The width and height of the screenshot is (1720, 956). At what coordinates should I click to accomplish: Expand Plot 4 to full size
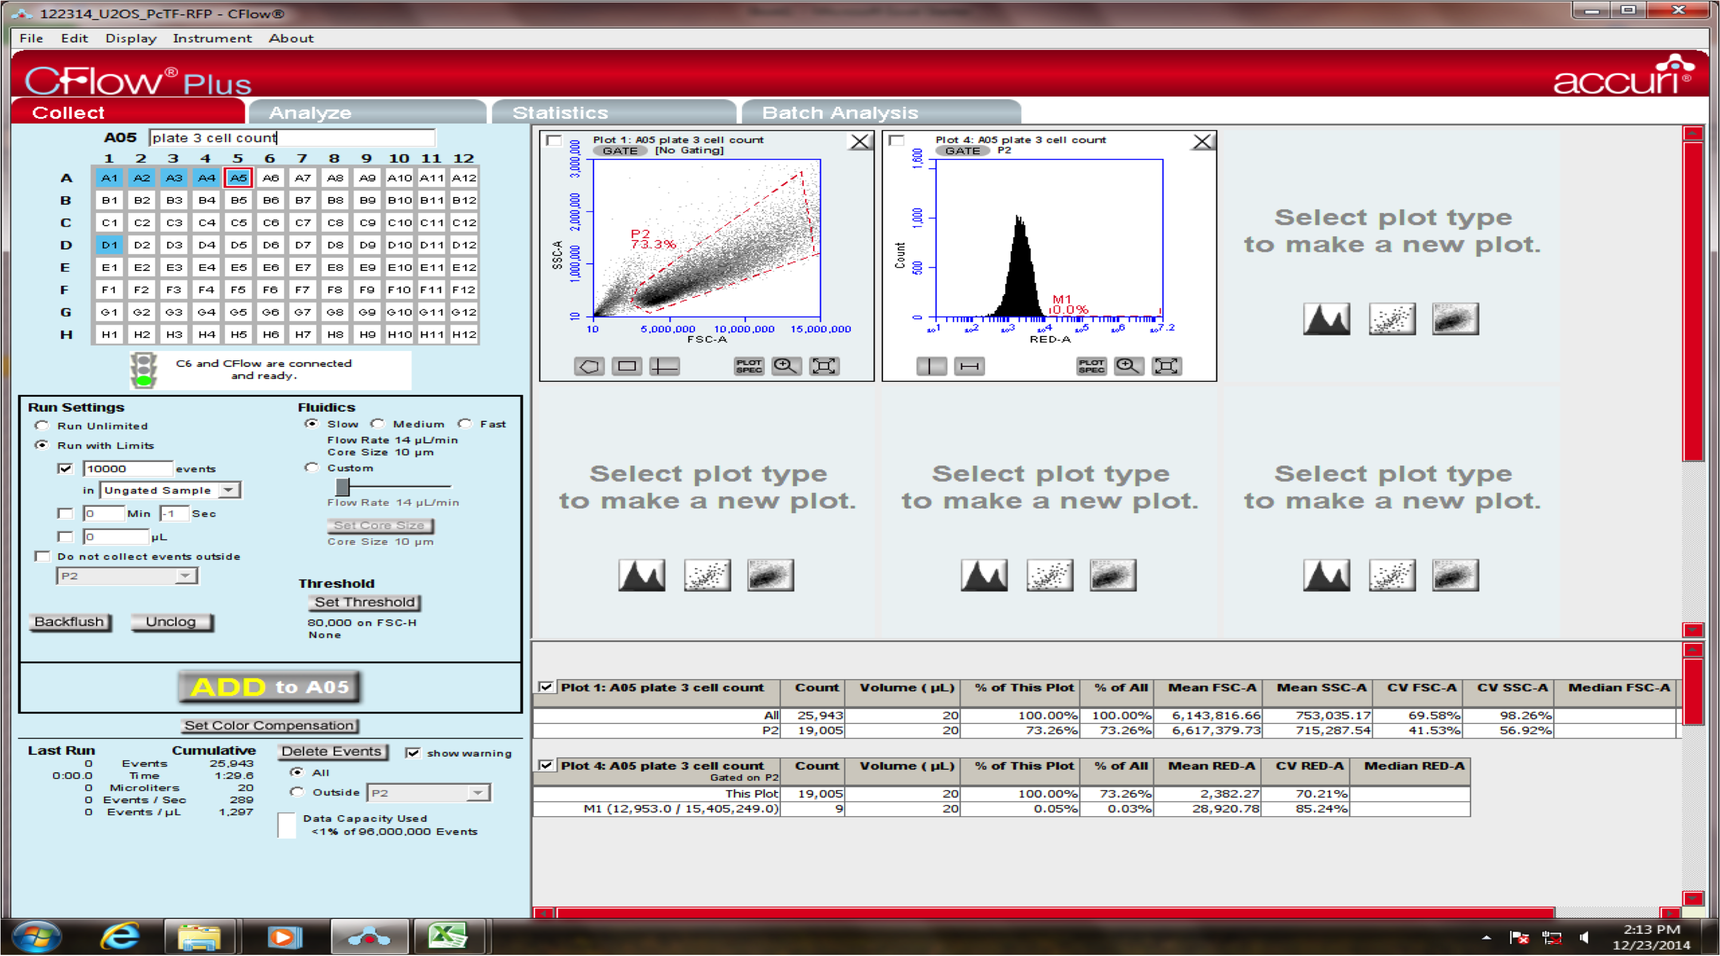point(1167,366)
